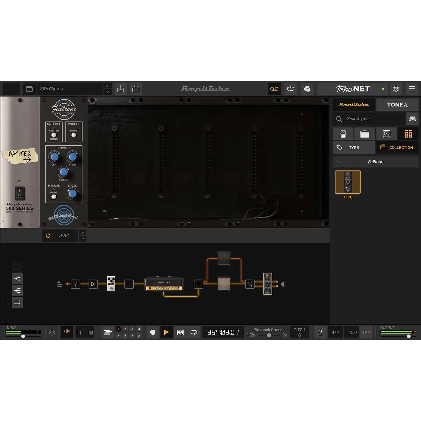Toggle the 500 Series rack power switch
Image resolution: width=421 pixels, height=421 pixels.
20,193
